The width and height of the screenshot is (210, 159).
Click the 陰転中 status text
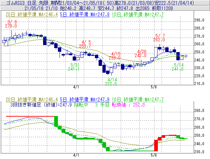point(81,105)
